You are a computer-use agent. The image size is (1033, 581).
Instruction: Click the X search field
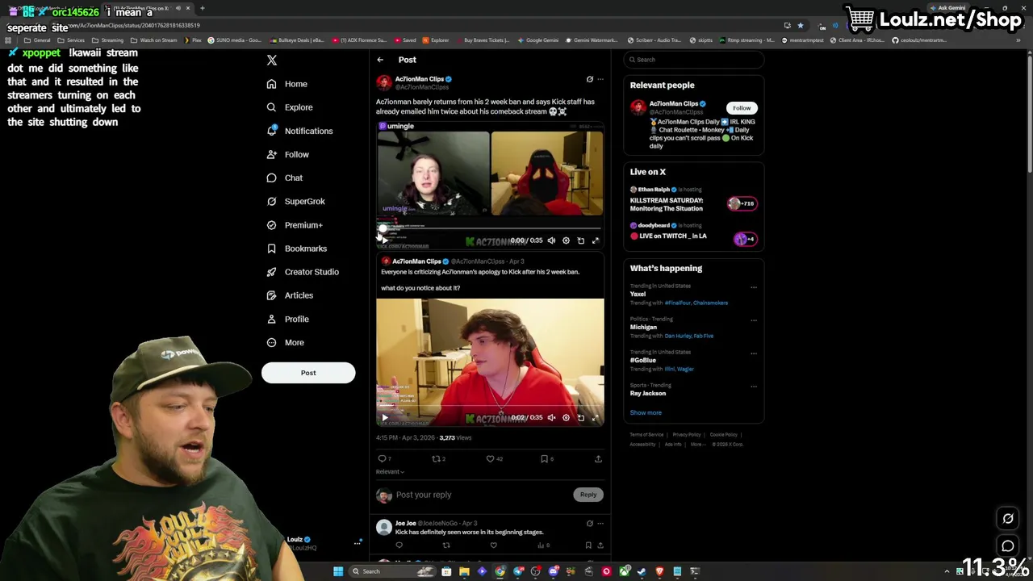(x=694, y=60)
